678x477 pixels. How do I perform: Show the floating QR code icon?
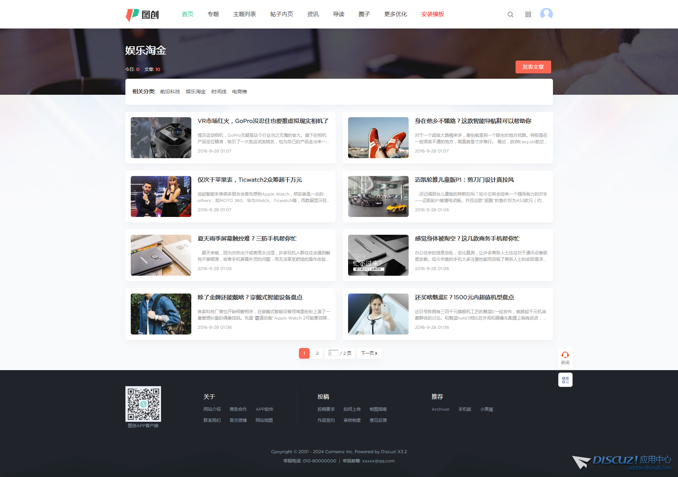pos(565,380)
